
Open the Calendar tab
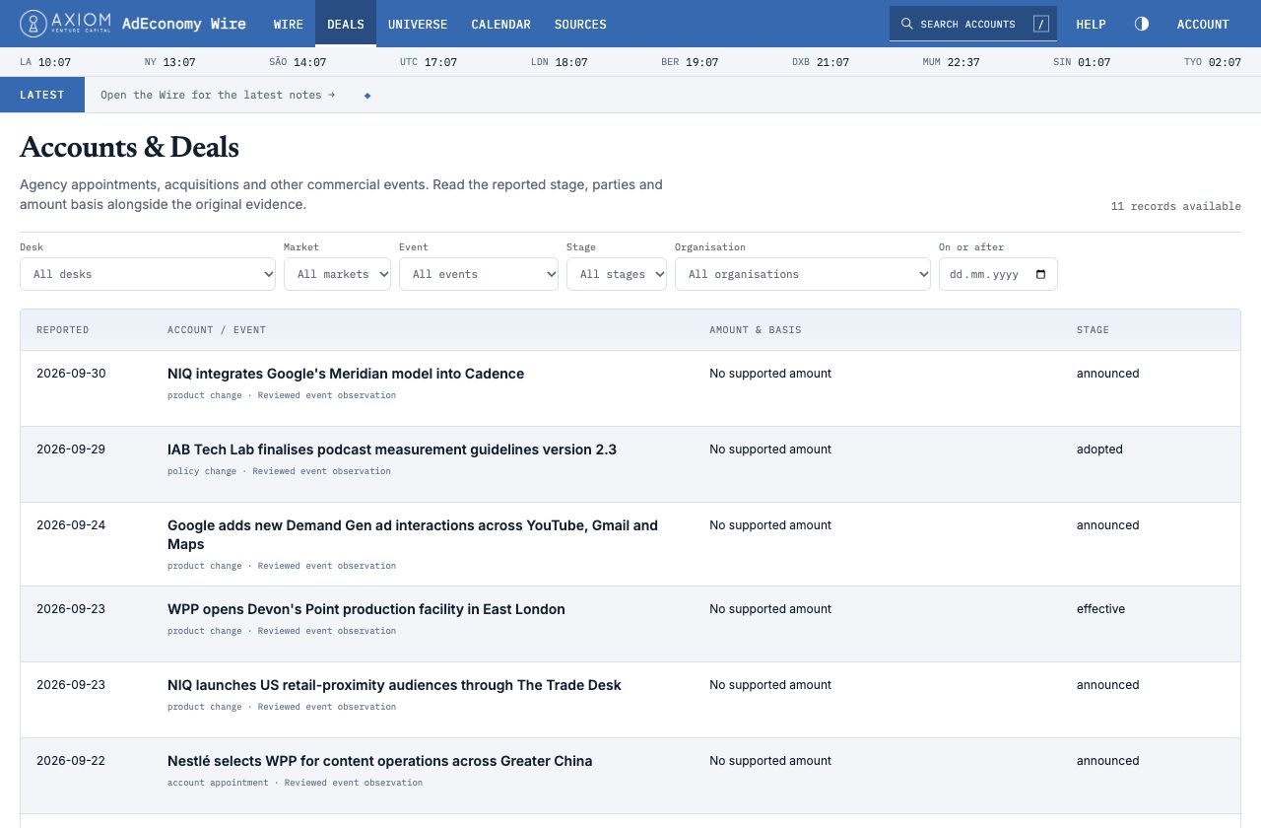coord(500,24)
